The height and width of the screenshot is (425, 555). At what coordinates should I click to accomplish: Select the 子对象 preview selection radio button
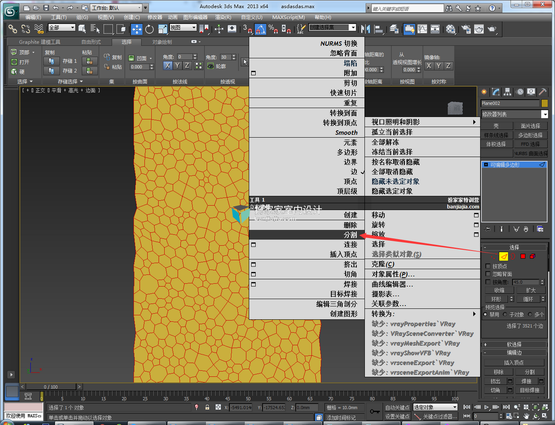505,314
